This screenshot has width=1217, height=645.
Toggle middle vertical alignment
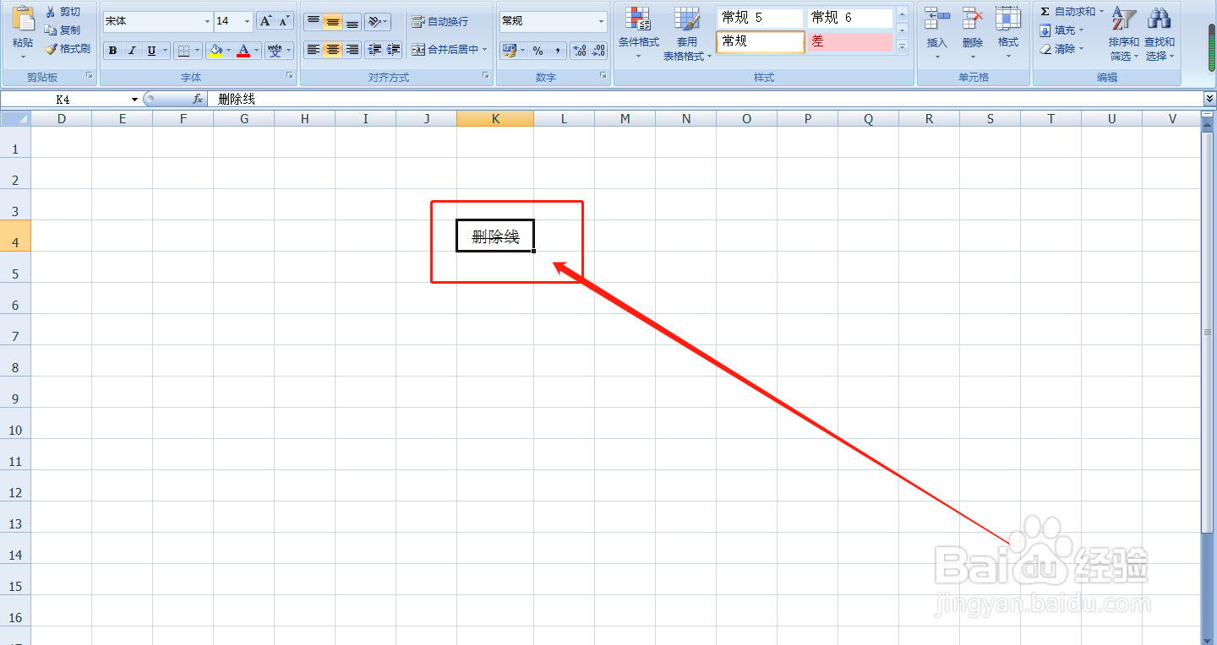(x=333, y=21)
